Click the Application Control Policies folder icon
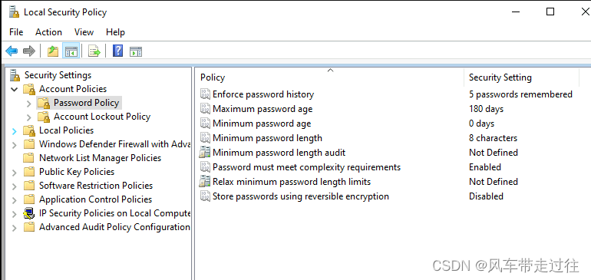Screen dimensions: 591x280 pos(29,199)
